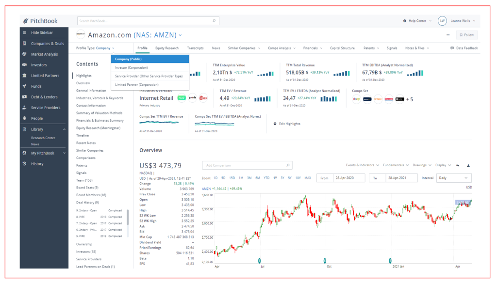Jump to Board Members (18) section
Image resolution: width=497 pixels, height=283 pixels.
[x=91, y=195]
